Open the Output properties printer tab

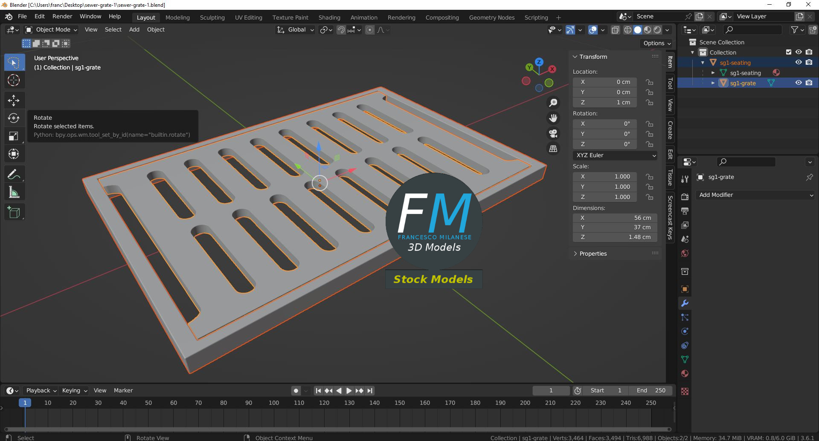(x=685, y=211)
